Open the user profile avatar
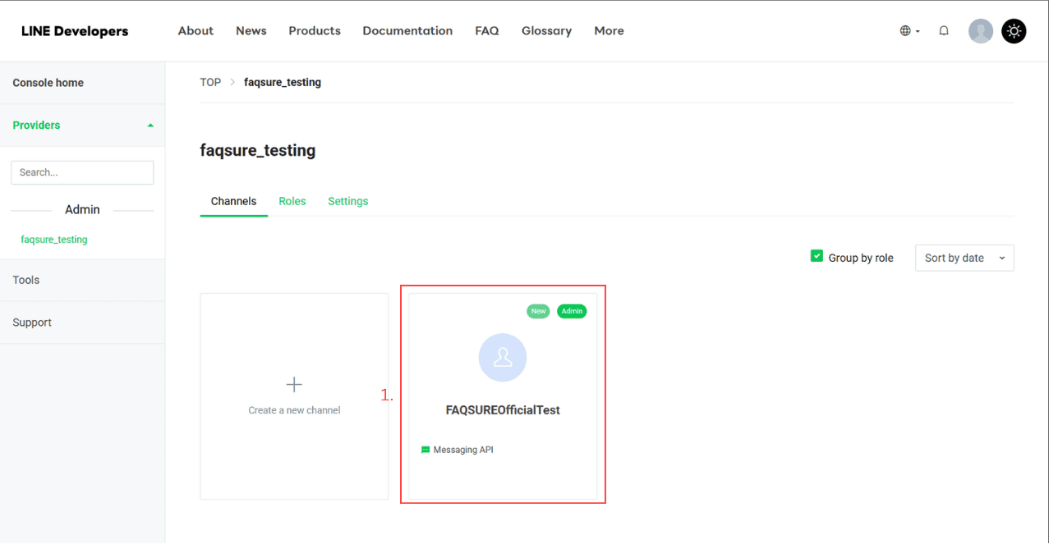 pyautogui.click(x=981, y=31)
